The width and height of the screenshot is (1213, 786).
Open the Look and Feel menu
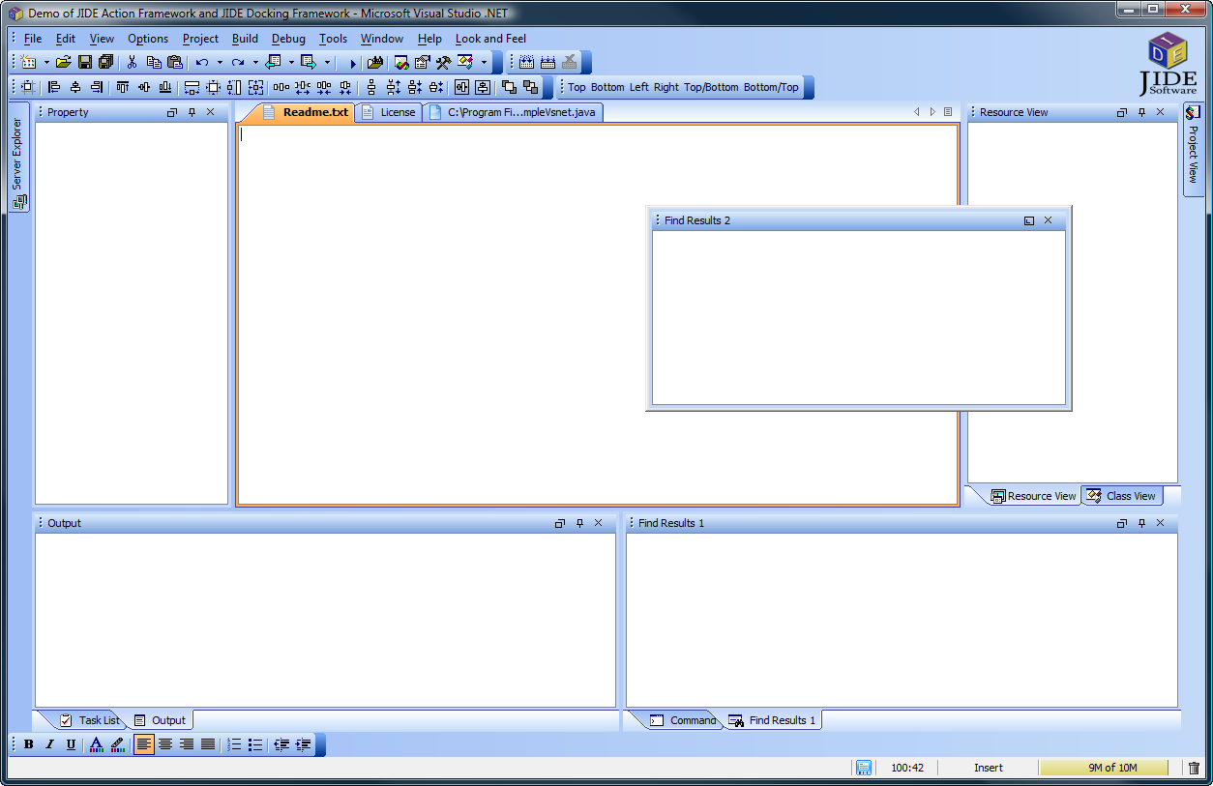[490, 39]
